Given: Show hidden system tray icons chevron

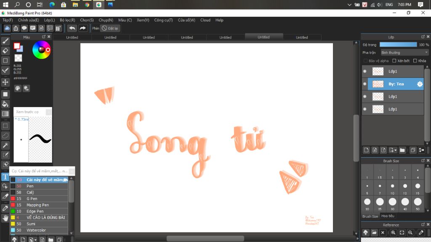Looking at the screenshot, I should (x=349, y=5).
